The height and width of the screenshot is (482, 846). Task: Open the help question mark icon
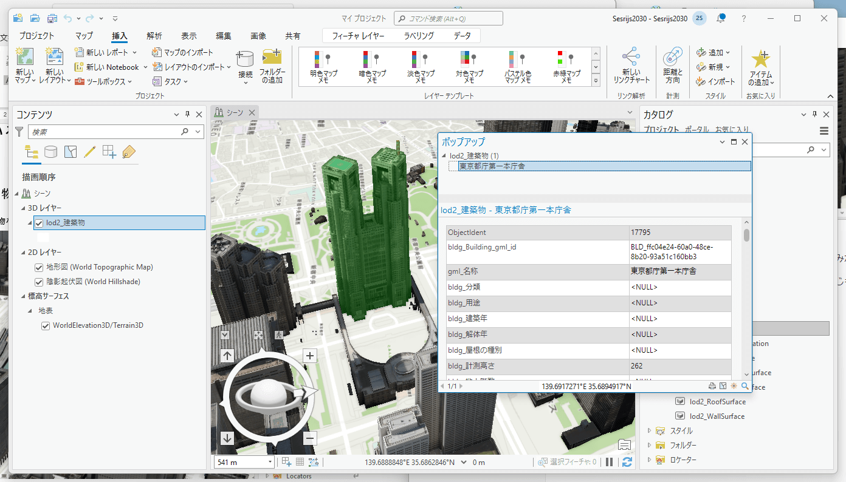[743, 18]
